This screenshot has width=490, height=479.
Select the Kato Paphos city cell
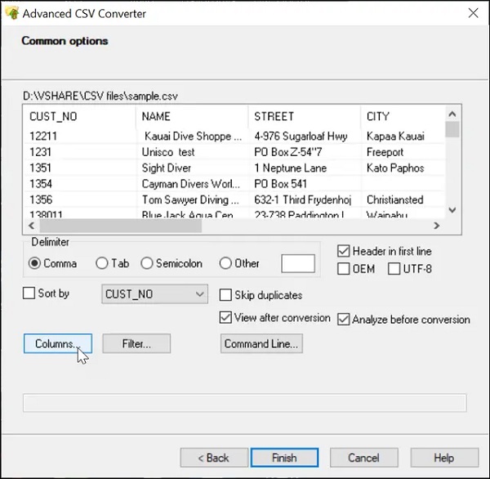click(x=403, y=168)
